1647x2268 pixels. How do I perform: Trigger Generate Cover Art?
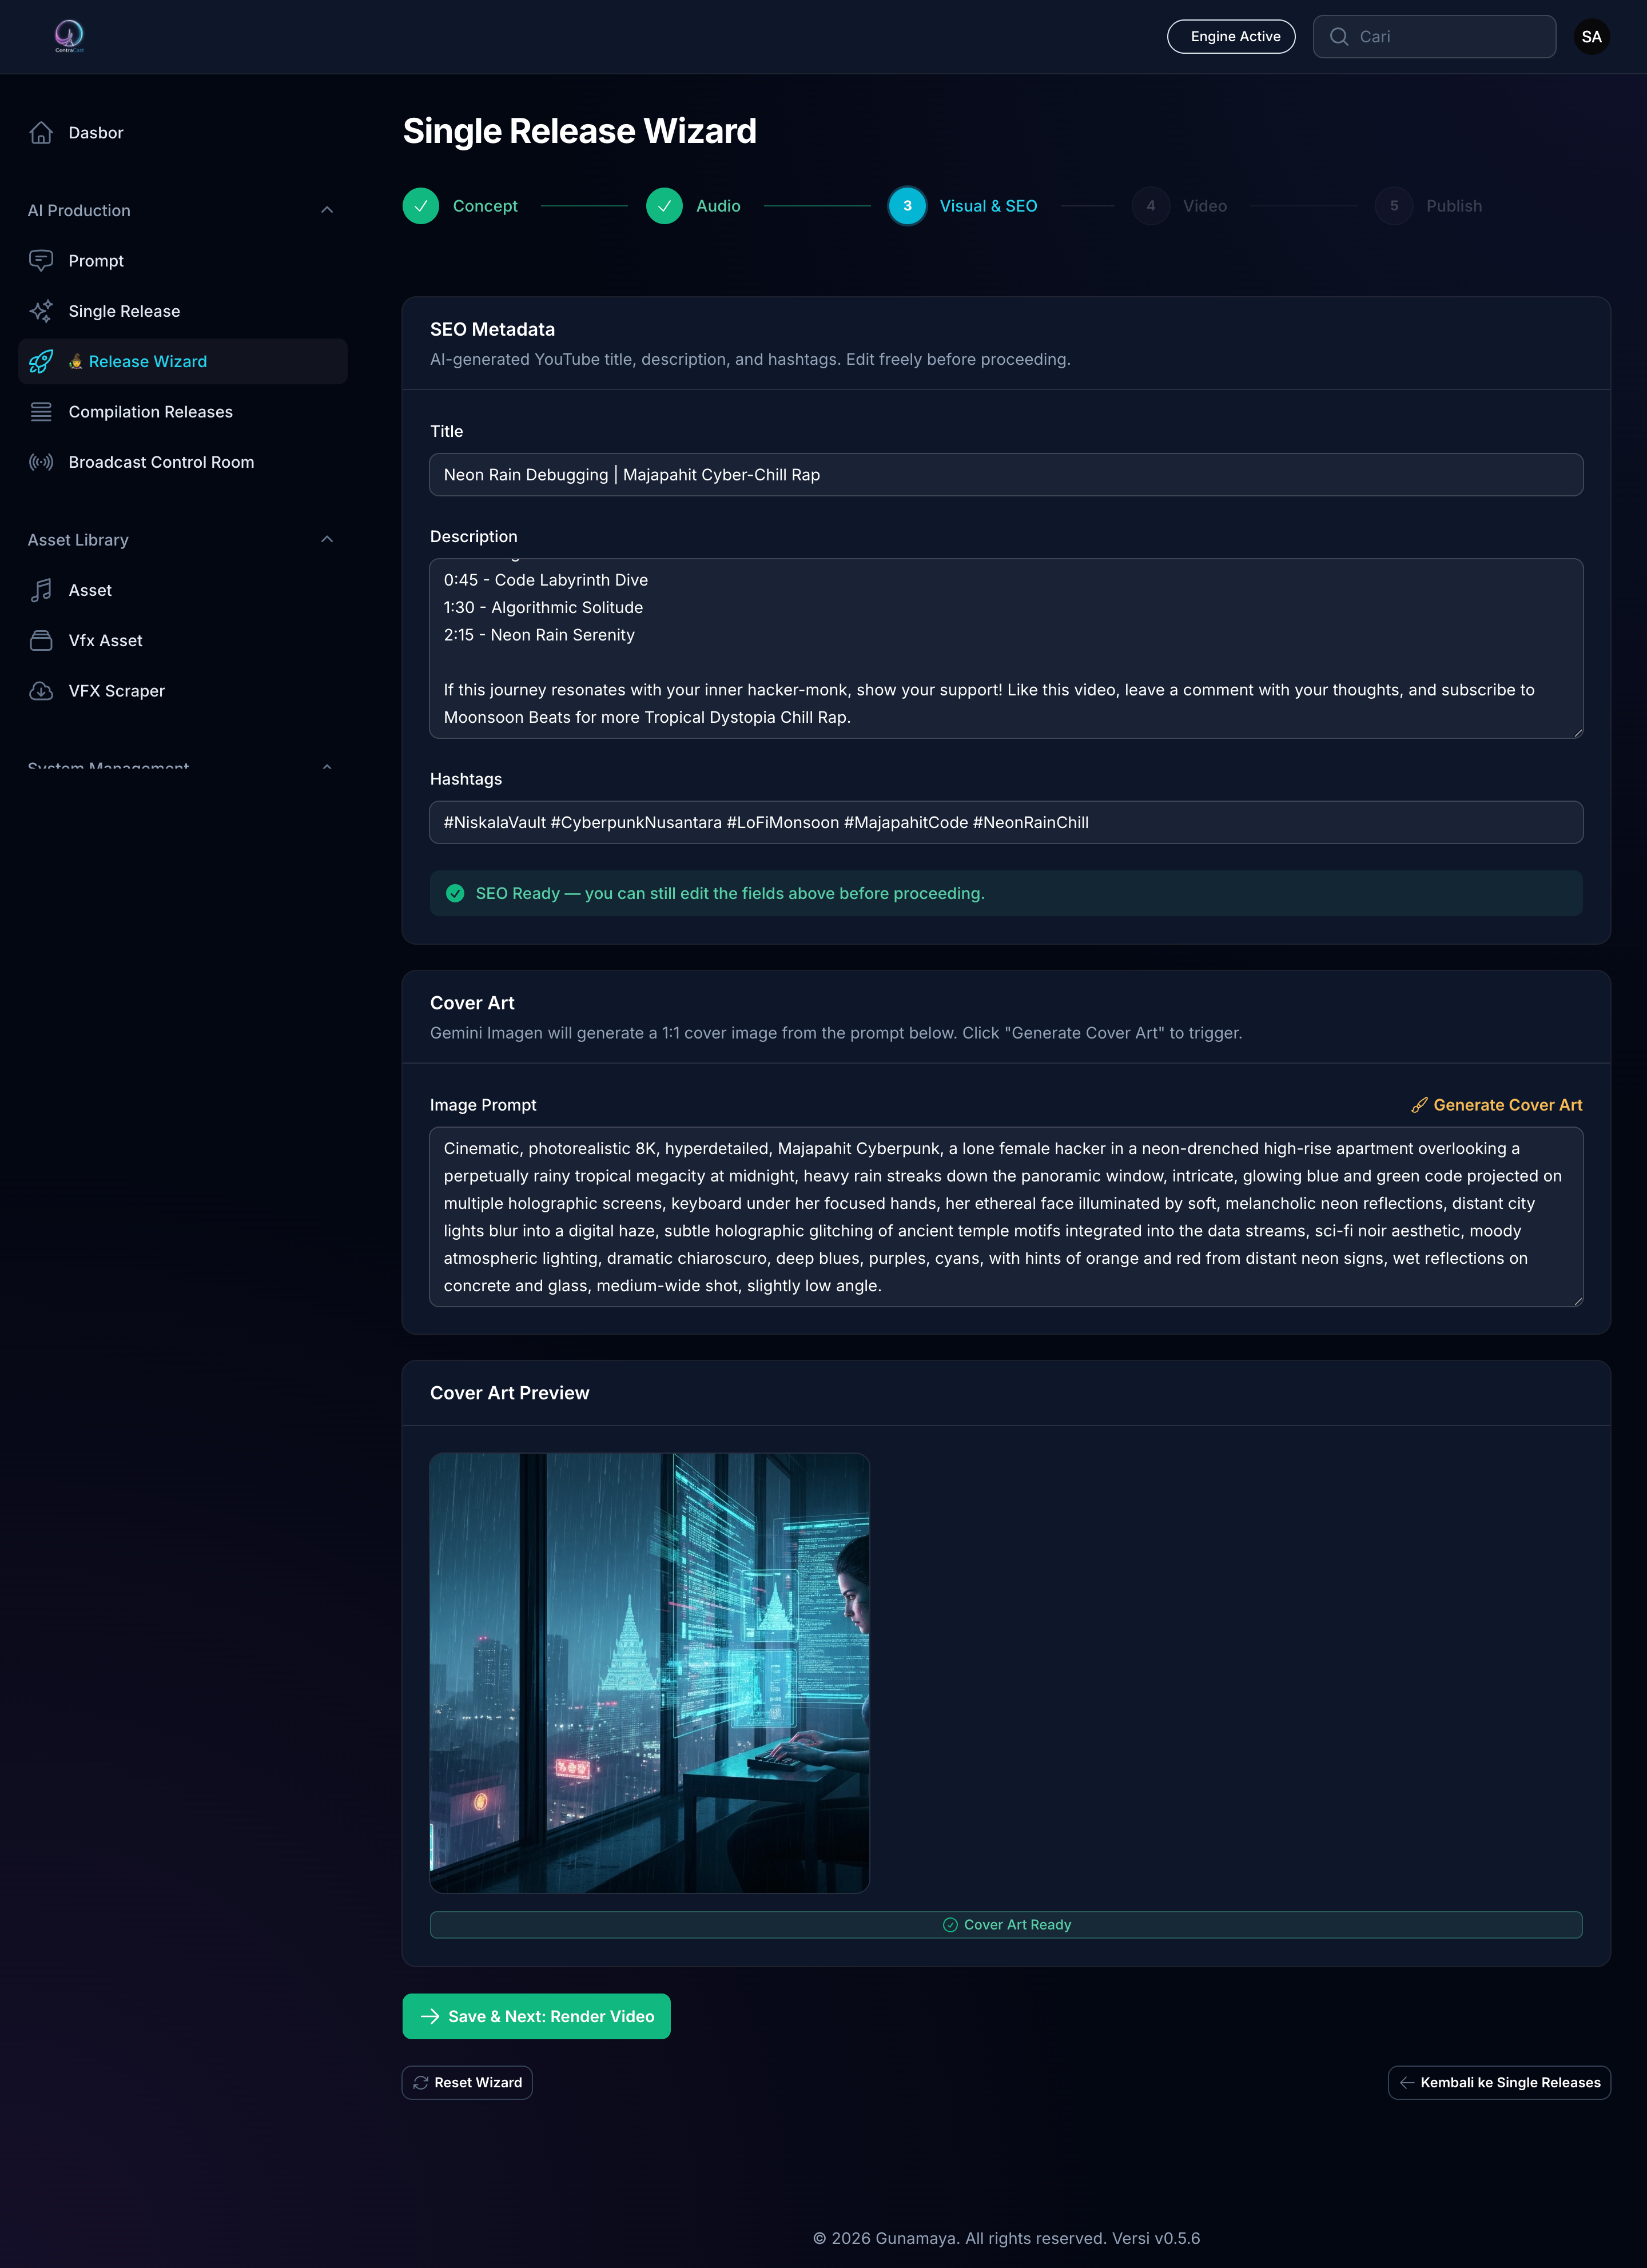(1496, 1105)
